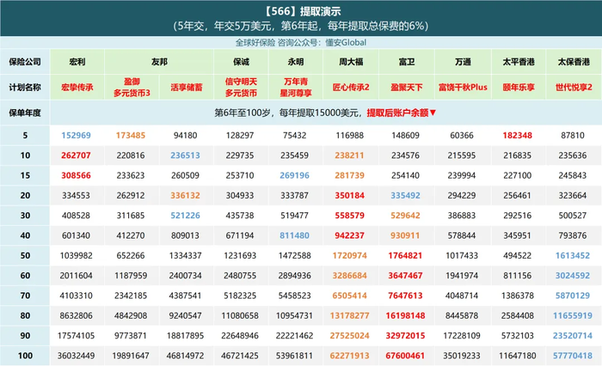Select the orange value 27525024

(349, 335)
